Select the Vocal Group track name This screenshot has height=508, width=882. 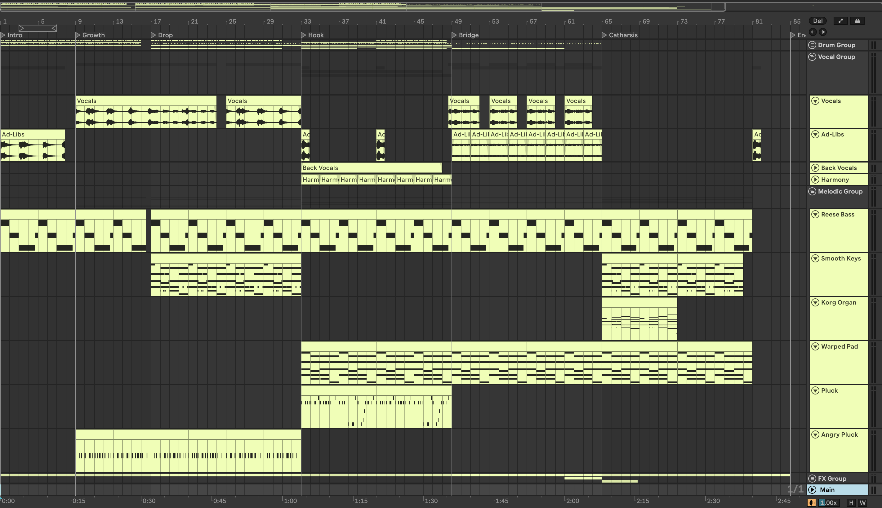836,57
